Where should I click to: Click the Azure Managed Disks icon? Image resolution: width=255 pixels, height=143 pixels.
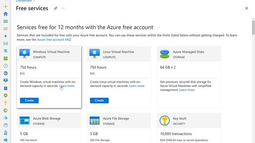[165, 54]
